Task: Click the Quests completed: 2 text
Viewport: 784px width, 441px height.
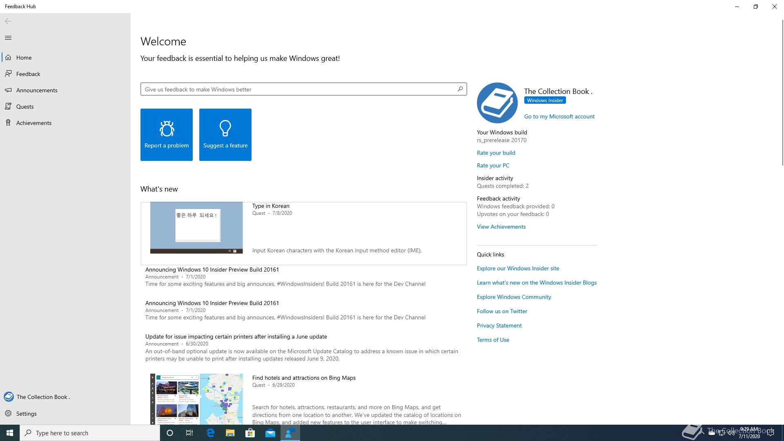Action: (503, 186)
